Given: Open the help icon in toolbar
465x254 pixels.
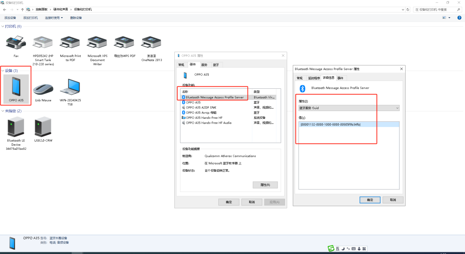Looking at the screenshot, I should coord(460,18).
